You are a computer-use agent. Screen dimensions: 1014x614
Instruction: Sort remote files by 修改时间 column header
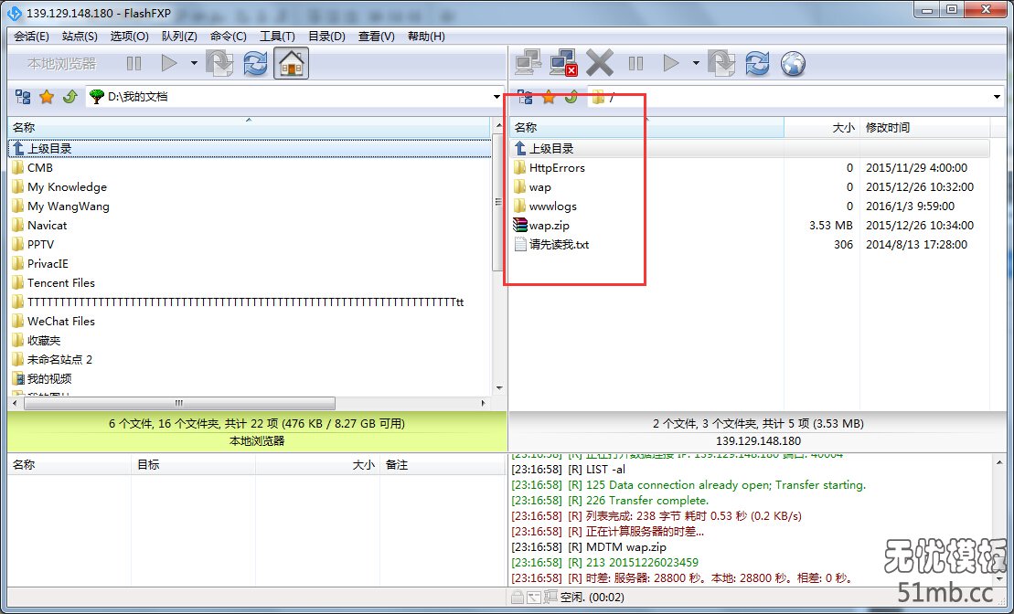tap(924, 127)
